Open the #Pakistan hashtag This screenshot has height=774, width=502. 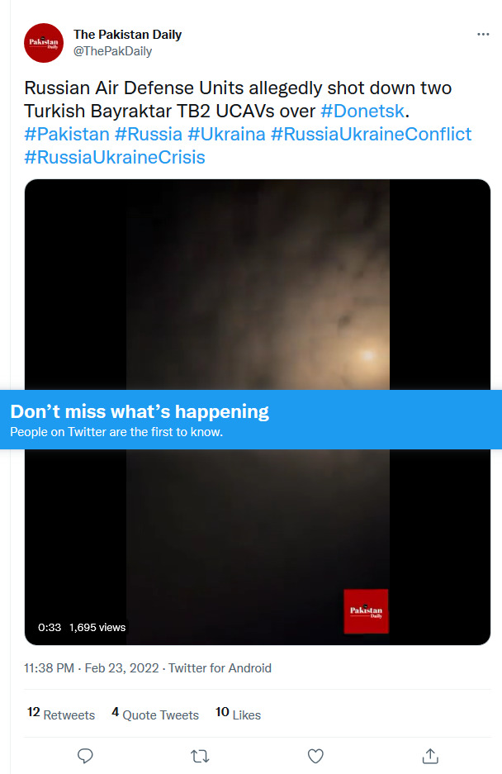point(67,135)
